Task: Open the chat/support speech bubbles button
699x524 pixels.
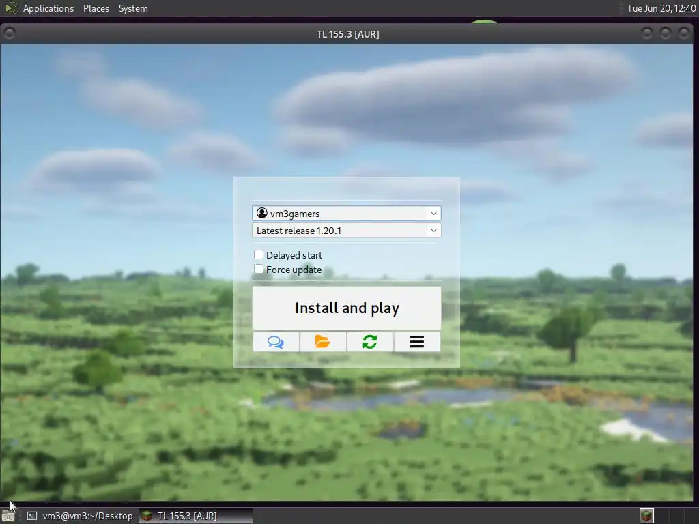Action: click(x=276, y=342)
